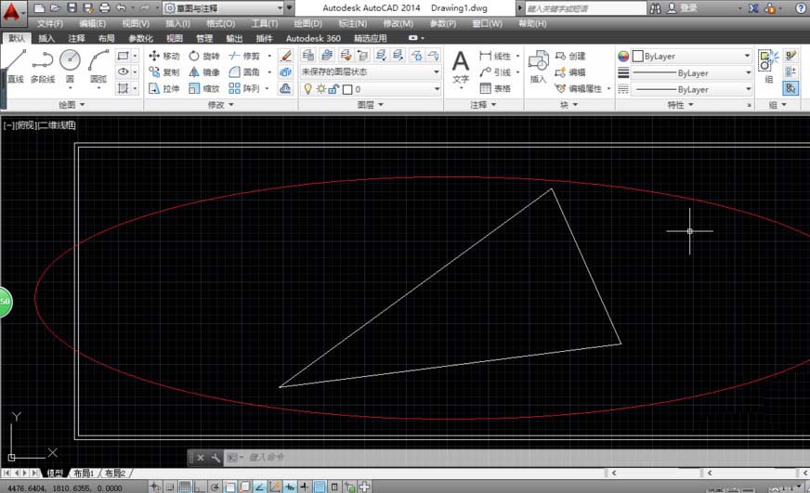Click the Plot/Print icon in quick access toolbar
810x493 pixels.
click(x=104, y=7)
